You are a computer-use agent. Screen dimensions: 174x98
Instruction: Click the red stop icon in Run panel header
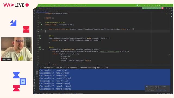tap(55, 65)
